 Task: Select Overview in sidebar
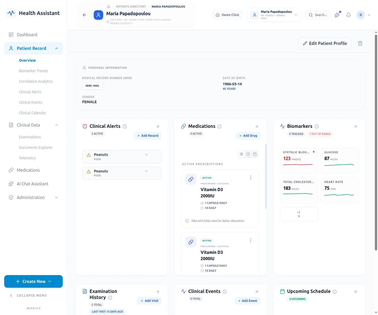pos(27,60)
